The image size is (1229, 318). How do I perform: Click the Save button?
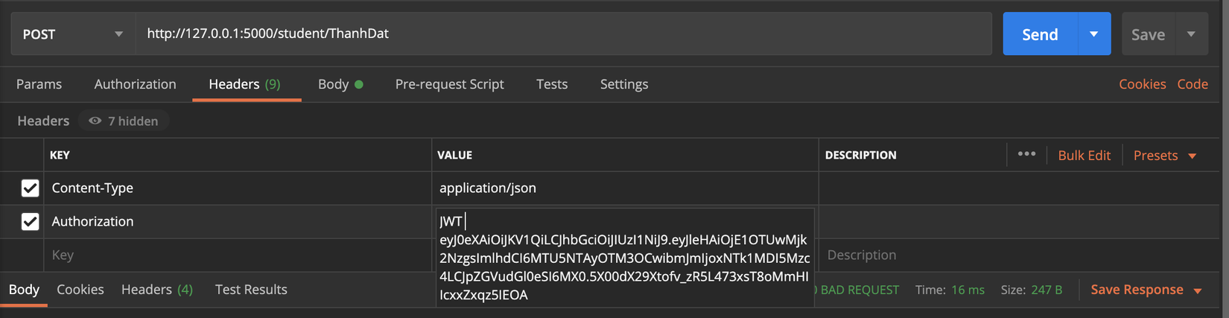click(1148, 34)
